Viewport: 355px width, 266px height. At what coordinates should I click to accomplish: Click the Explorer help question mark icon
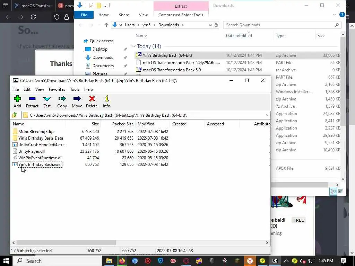(342, 15)
